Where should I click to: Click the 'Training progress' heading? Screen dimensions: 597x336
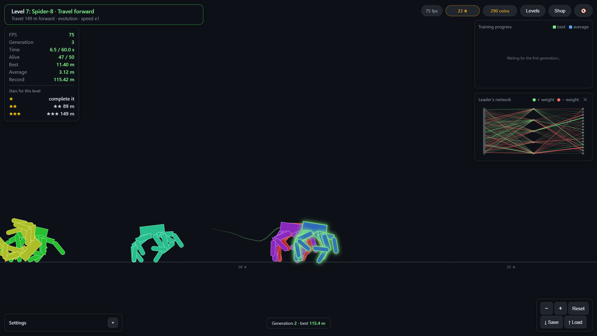point(495,27)
